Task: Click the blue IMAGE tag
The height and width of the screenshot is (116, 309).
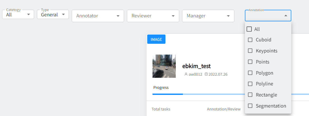Action: 156,39
